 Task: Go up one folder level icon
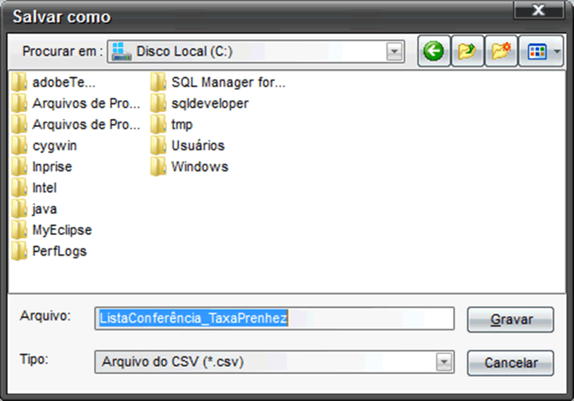pyautogui.click(x=467, y=51)
